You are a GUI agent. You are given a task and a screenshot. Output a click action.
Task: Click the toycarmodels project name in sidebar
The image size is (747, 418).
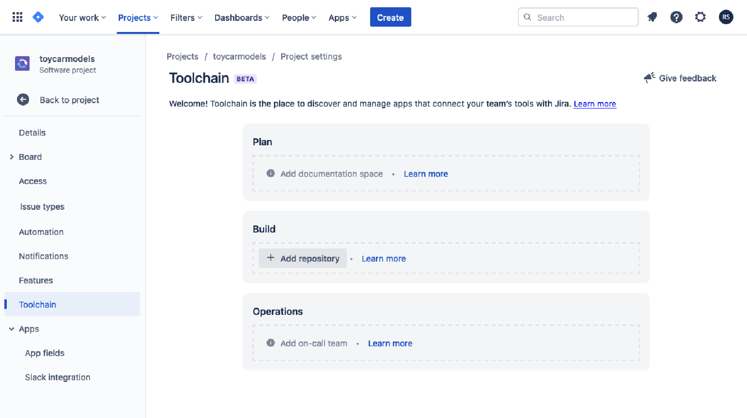pos(67,59)
